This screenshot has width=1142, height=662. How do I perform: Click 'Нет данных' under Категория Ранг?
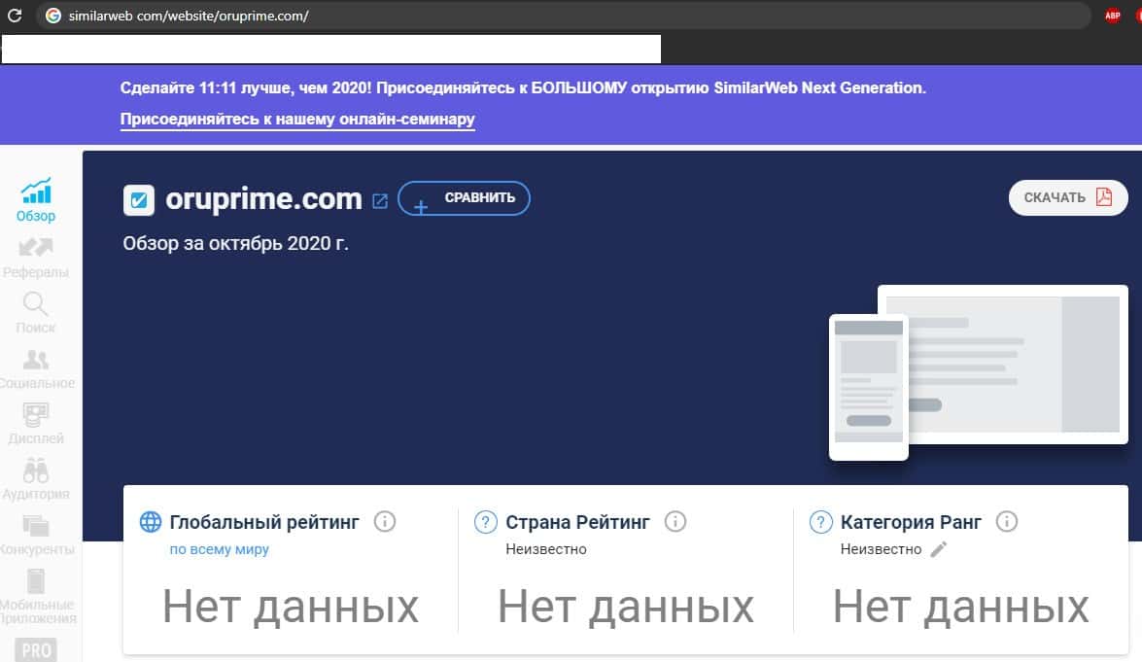(x=960, y=607)
